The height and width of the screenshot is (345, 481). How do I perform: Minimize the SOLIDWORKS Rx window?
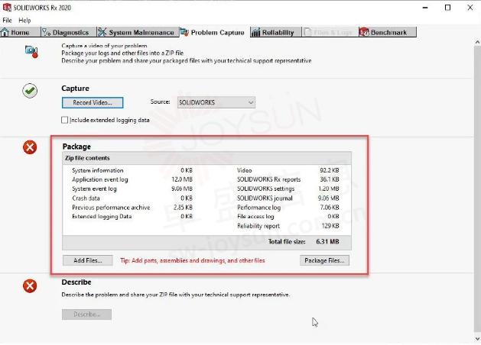[425, 8]
